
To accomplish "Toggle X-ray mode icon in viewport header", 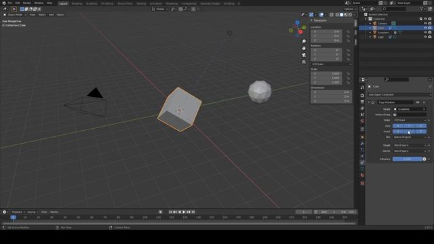I will (x=332, y=15).
